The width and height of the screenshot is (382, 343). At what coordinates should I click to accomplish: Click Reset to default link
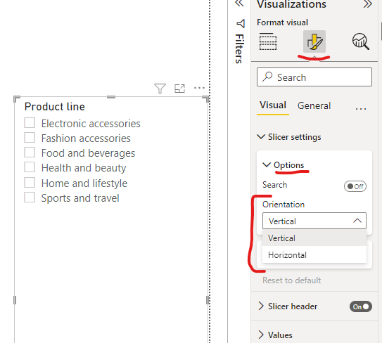pyautogui.click(x=292, y=280)
